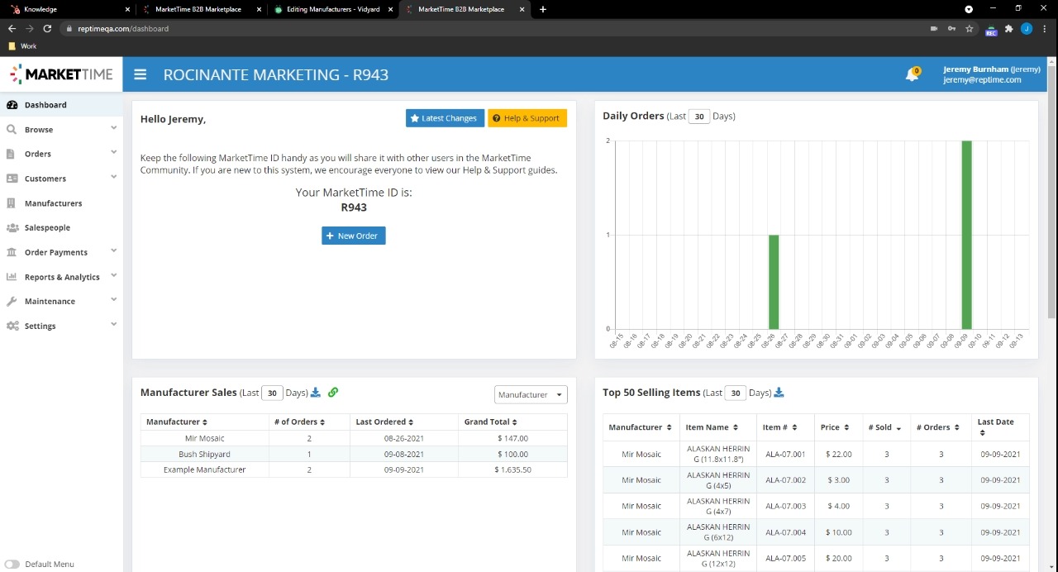
Task: Select the Bush Shipyard row in Manufacturer Sales
Action: pyautogui.click(x=354, y=454)
